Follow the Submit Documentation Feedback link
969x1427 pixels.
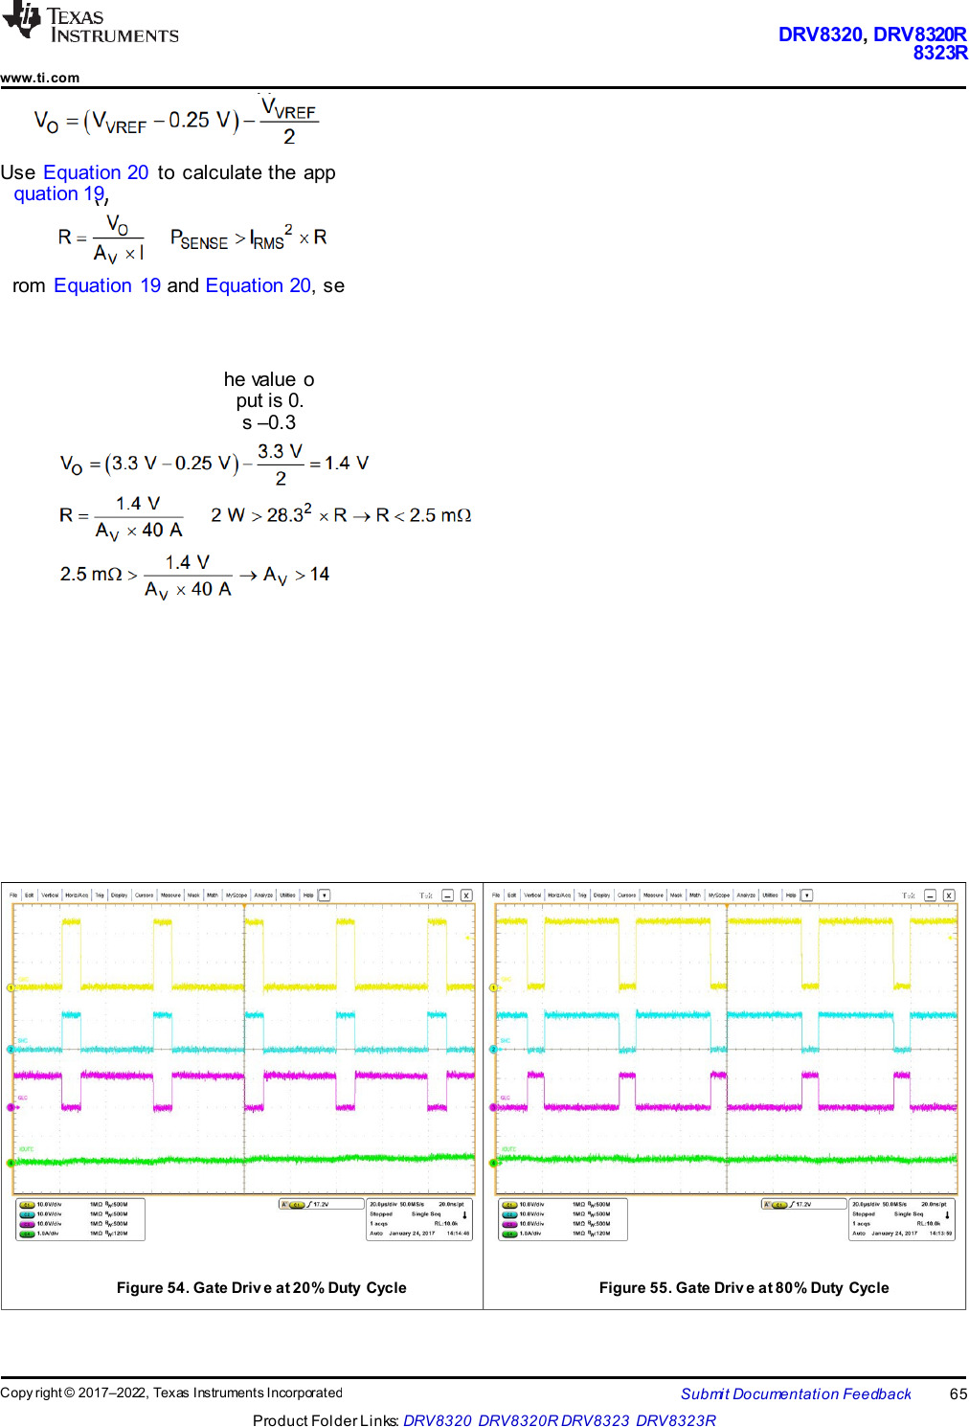(796, 1394)
